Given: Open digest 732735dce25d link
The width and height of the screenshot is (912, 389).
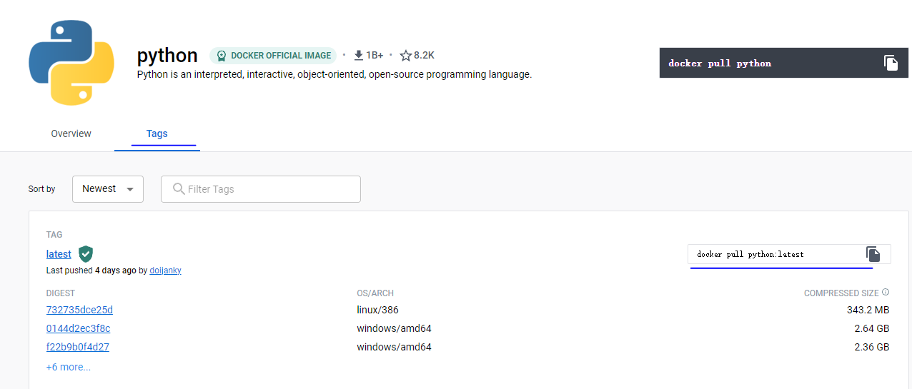Looking at the screenshot, I should click(79, 310).
